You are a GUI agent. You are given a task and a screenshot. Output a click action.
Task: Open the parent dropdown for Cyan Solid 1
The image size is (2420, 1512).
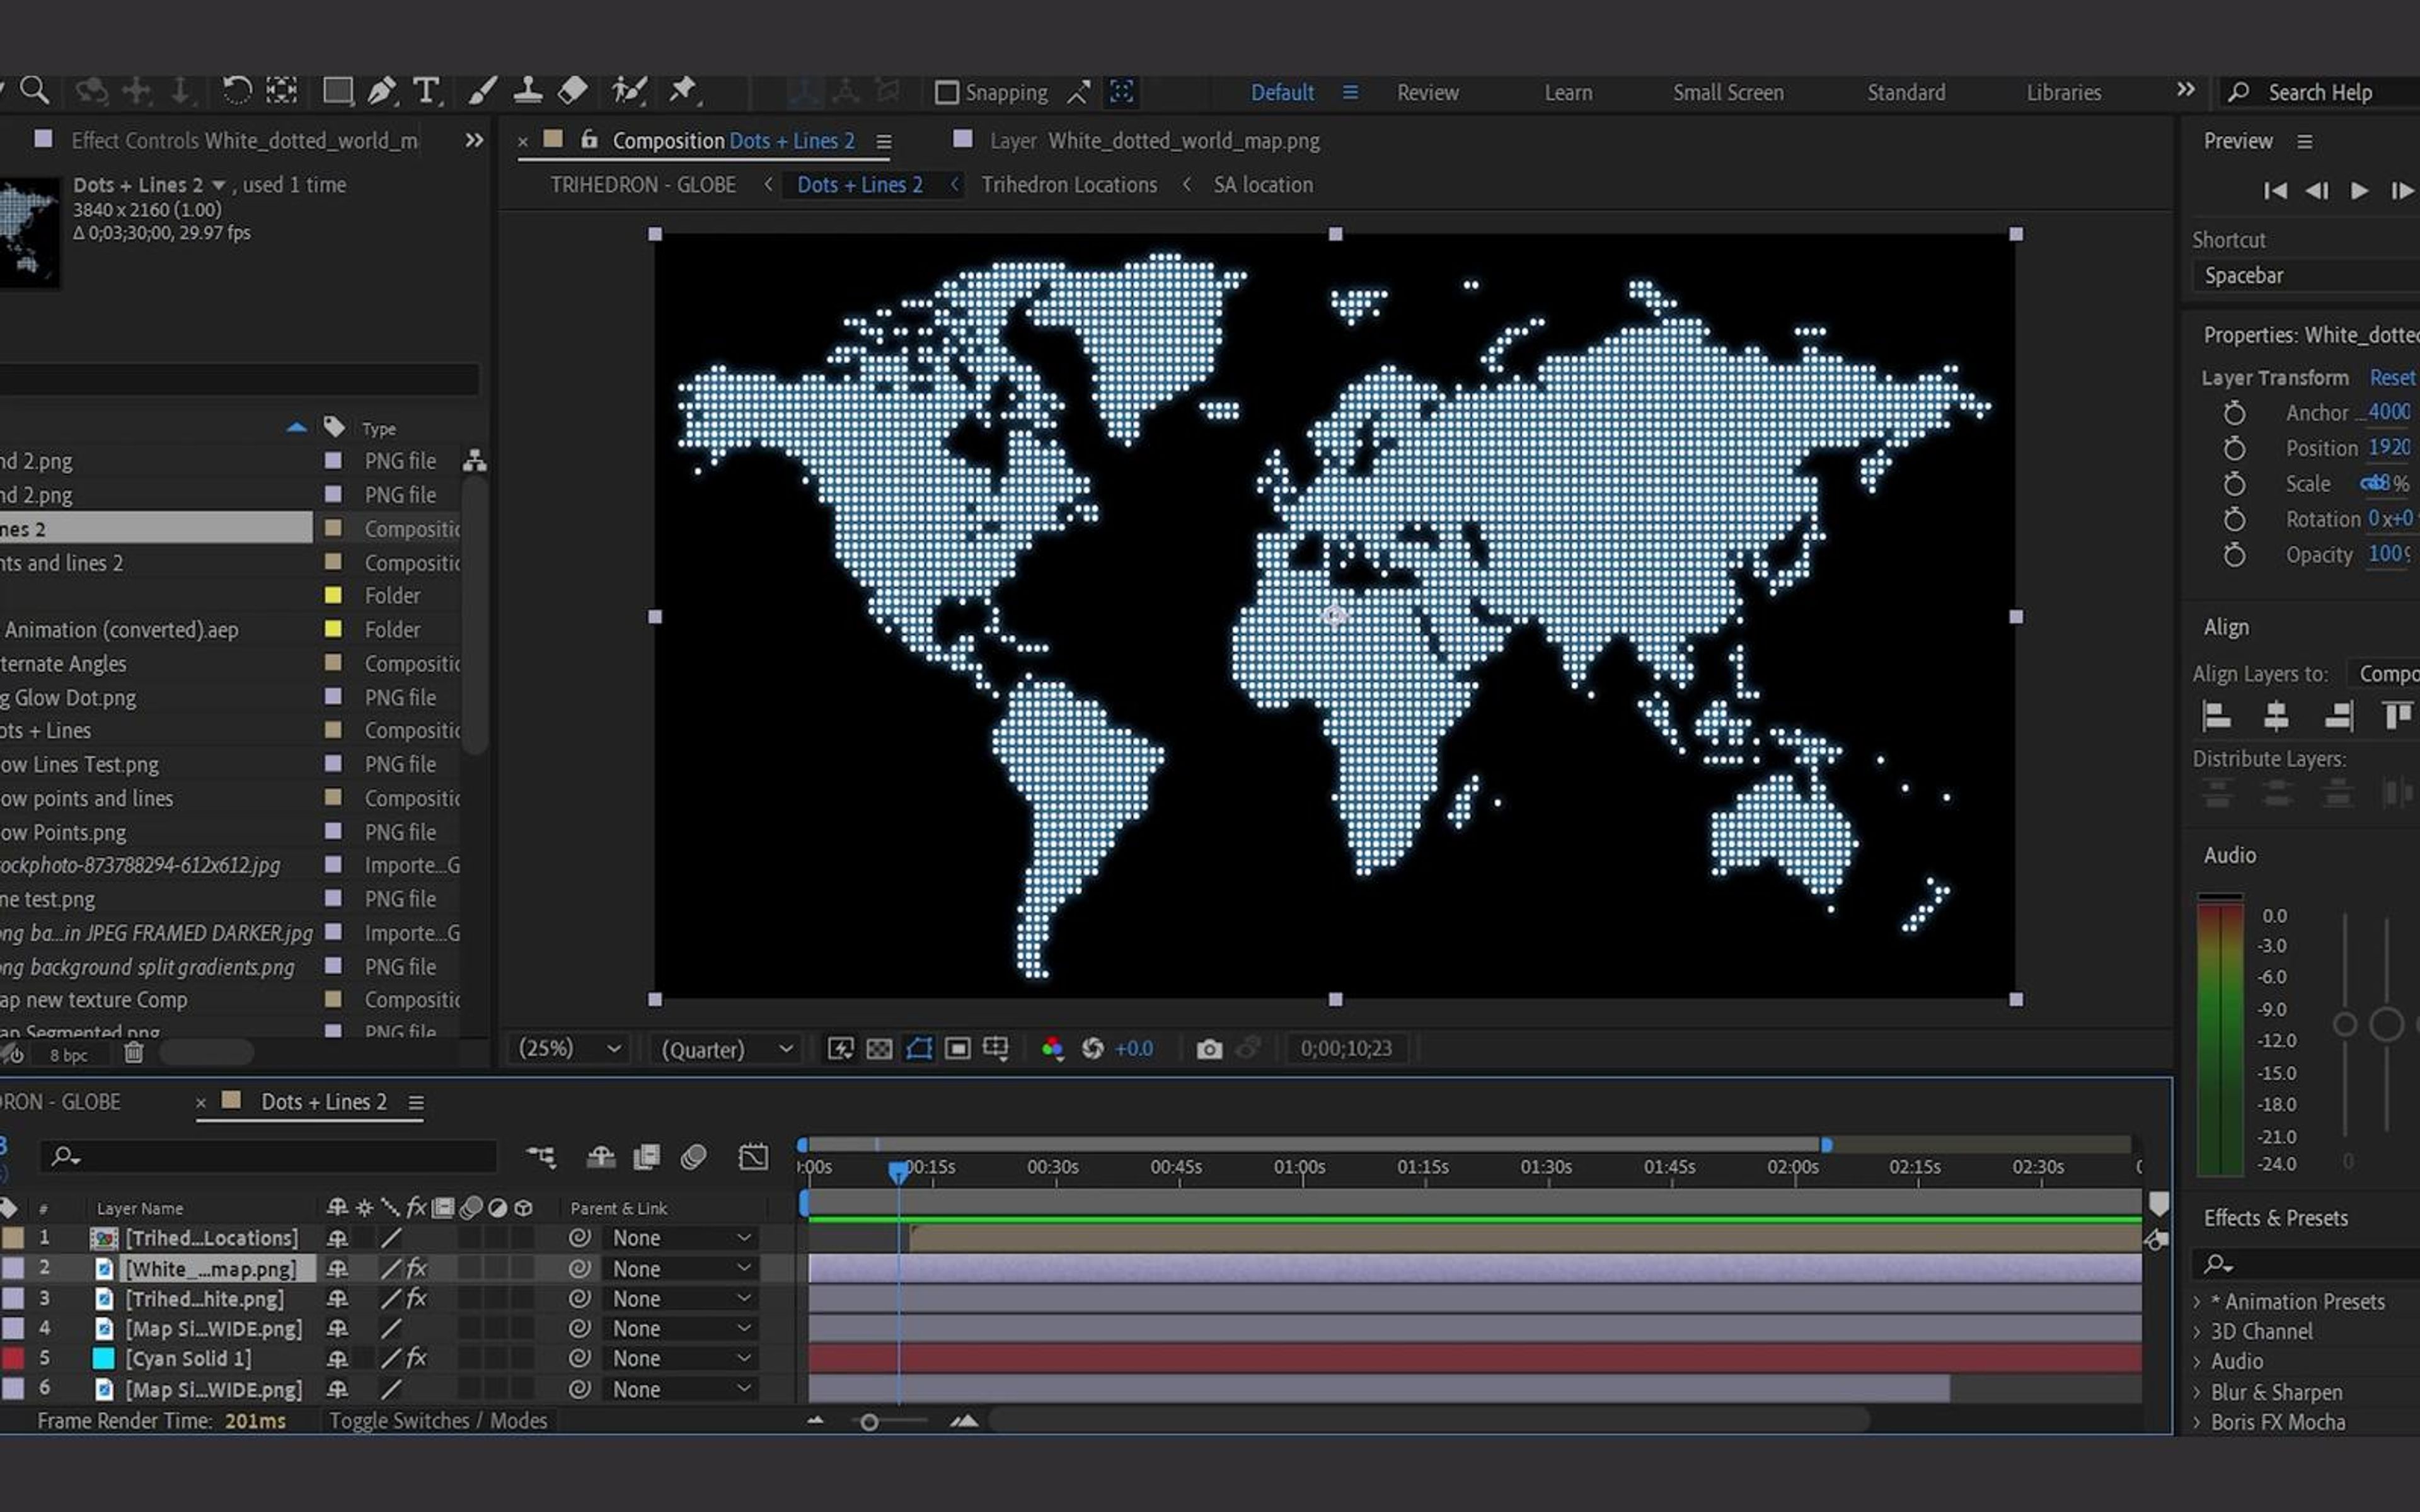680,1358
